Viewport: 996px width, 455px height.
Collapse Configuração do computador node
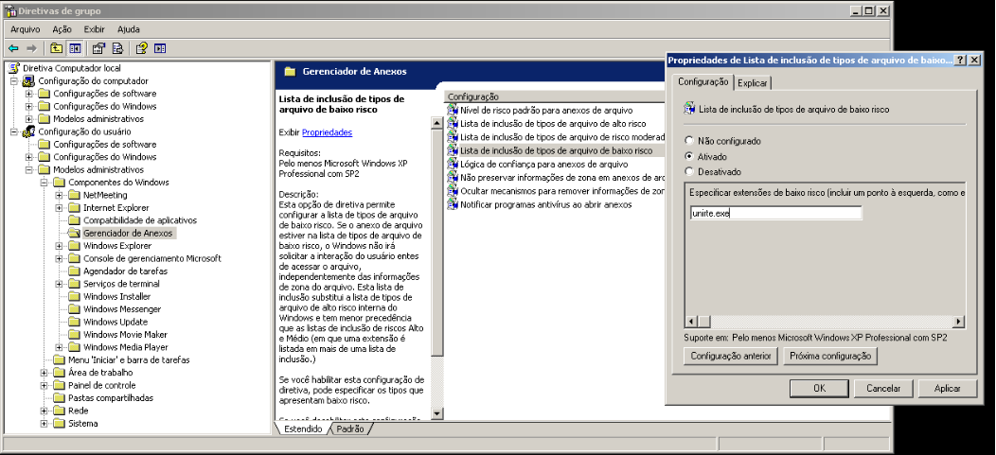(13, 80)
